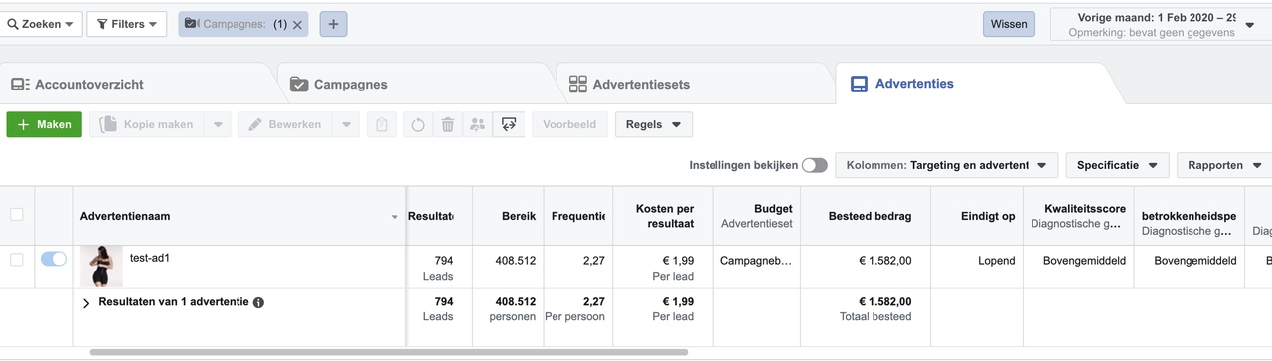
Task: Show info icon beside Resultaten van 1 advertentie
Action: tap(258, 302)
